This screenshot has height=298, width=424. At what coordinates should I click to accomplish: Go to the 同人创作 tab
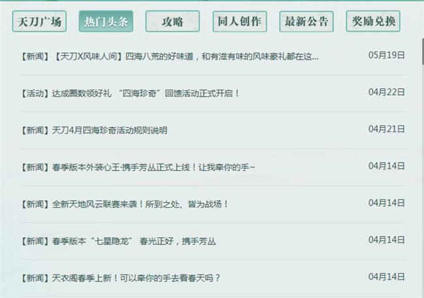(239, 22)
